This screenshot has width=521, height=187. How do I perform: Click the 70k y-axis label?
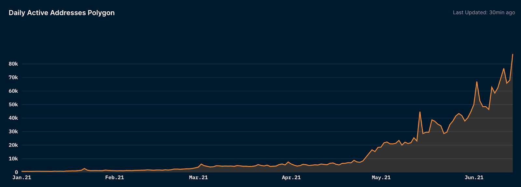pyautogui.click(x=13, y=77)
